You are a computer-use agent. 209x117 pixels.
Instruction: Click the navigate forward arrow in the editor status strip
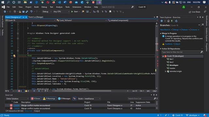[39, 91]
